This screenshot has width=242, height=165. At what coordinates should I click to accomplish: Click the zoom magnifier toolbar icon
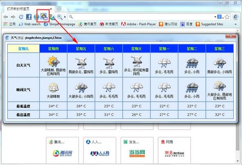pyautogui.click(x=60, y=17)
